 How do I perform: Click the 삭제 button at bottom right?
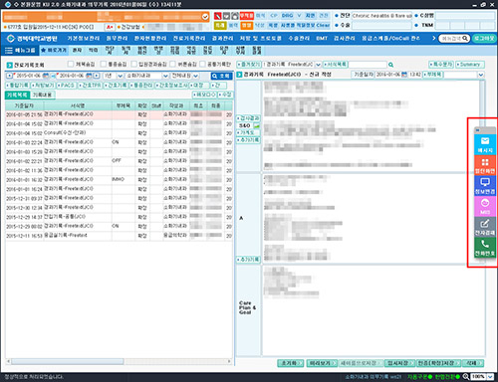(473, 363)
